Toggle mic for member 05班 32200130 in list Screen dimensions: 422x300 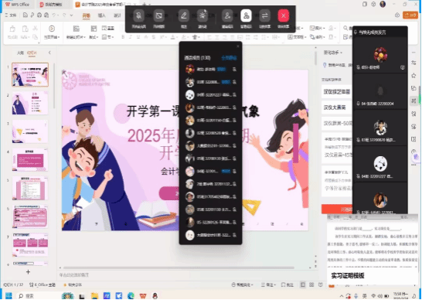[x=234, y=159]
